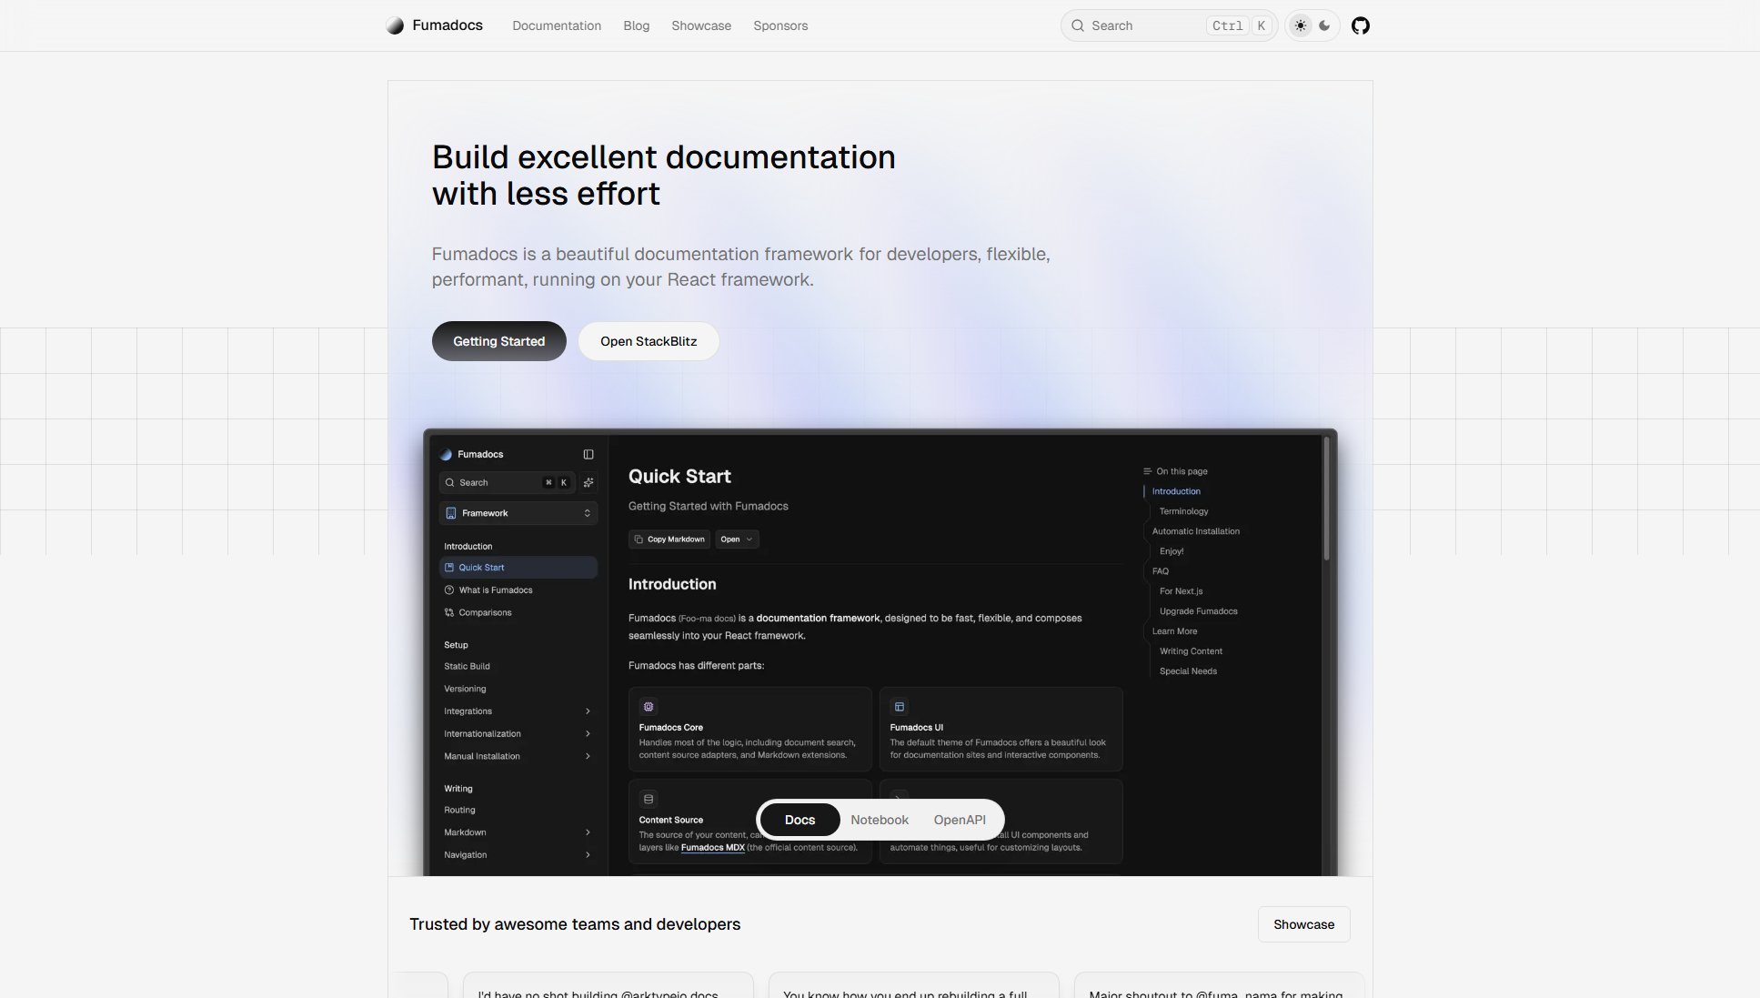Go to Showcase in top navigation
This screenshot has height=998, width=1760.
[701, 25]
